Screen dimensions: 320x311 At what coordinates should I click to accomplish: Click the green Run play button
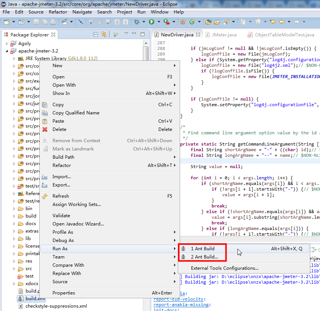(152, 22)
